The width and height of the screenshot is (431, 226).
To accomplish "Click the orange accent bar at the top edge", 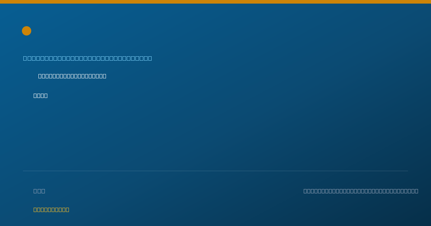I will click(215, 2).
